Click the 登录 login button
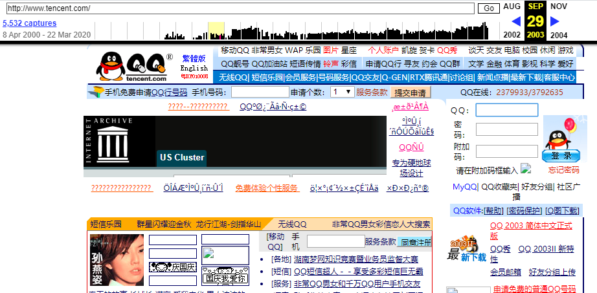 561,156
